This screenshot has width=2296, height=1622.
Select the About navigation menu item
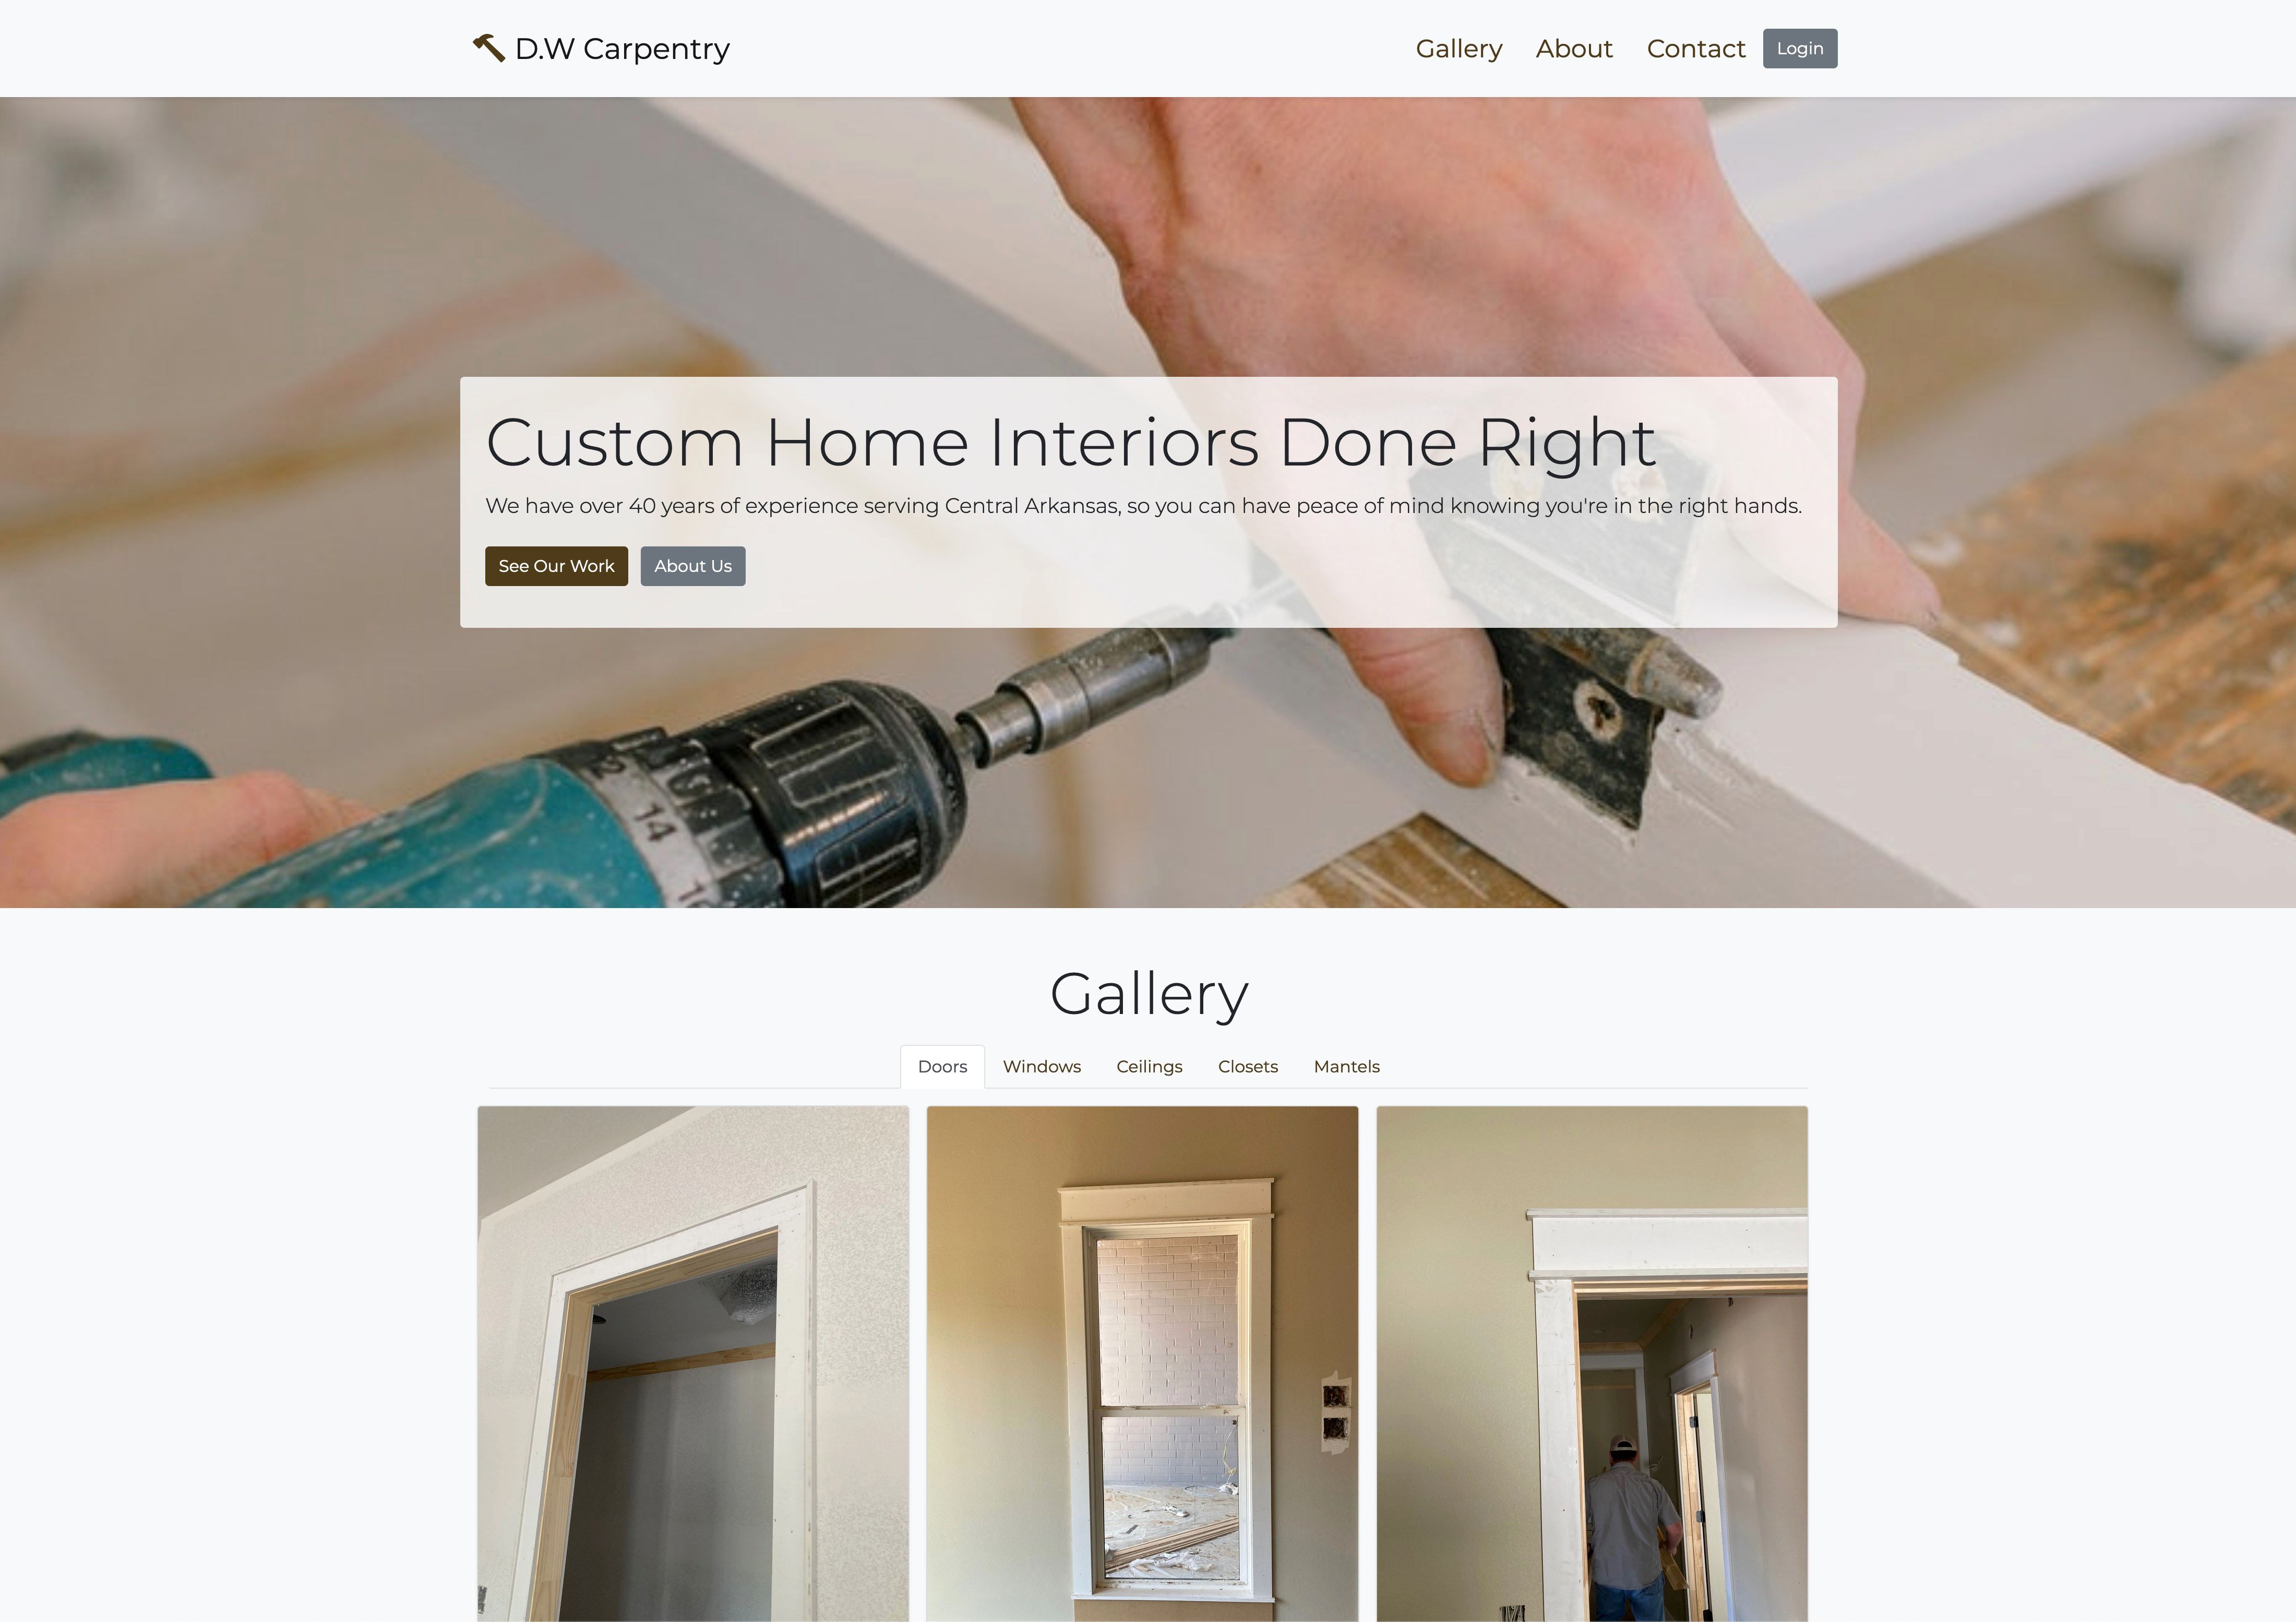pyautogui.click(x=1573, y=47)
